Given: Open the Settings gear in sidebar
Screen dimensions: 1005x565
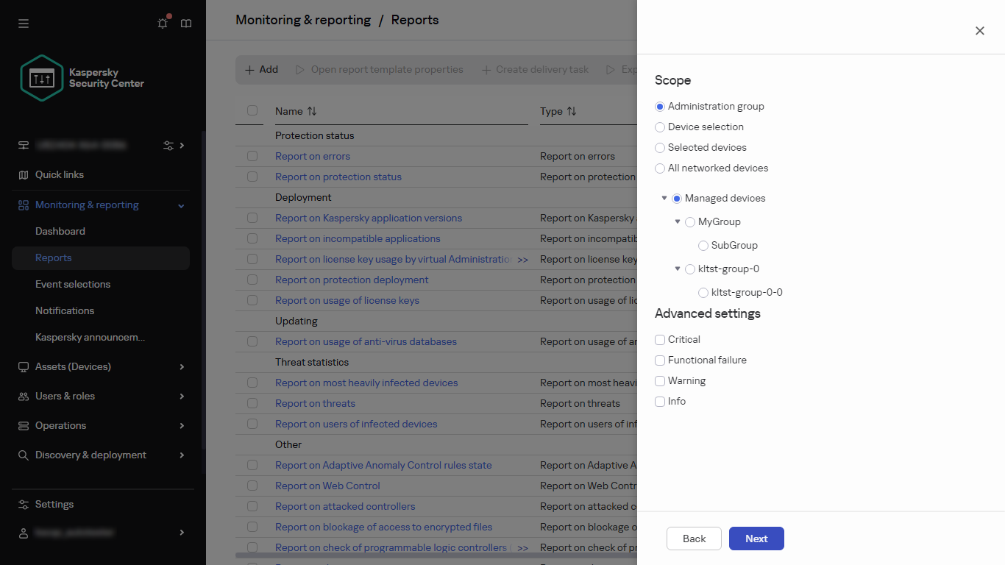Looking at the screenshot, I should pos(22,504).
